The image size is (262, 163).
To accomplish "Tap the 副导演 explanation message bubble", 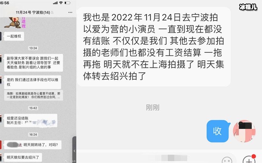I will coord(33,63).
